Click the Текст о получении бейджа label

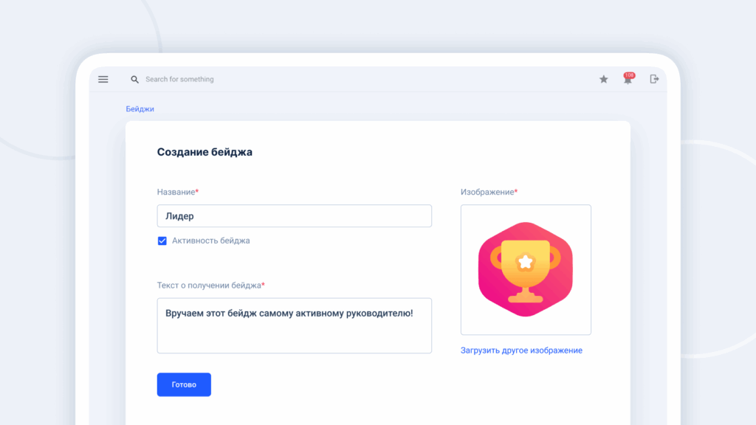coord(210,285)
